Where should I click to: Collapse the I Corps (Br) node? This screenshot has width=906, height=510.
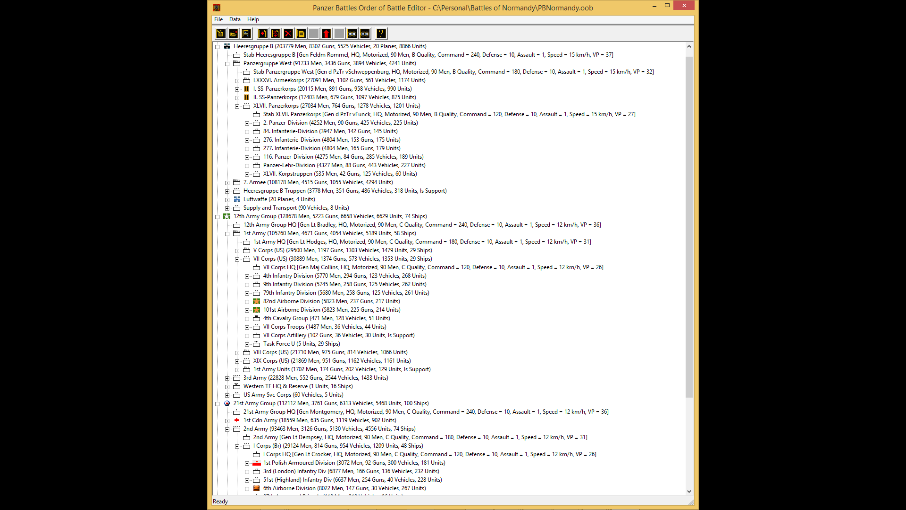(x=237, y=446)
